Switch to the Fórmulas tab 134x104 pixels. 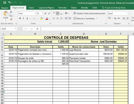click(x=62, y=8)
